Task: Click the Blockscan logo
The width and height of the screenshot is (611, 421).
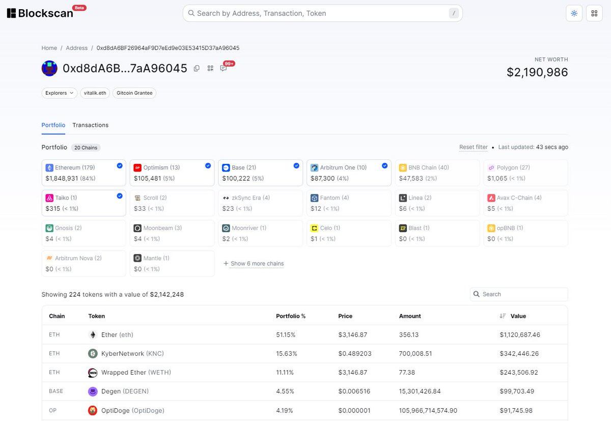Action: pos(40,13)
